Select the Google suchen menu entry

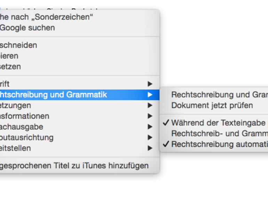click(x=27, y=28)
